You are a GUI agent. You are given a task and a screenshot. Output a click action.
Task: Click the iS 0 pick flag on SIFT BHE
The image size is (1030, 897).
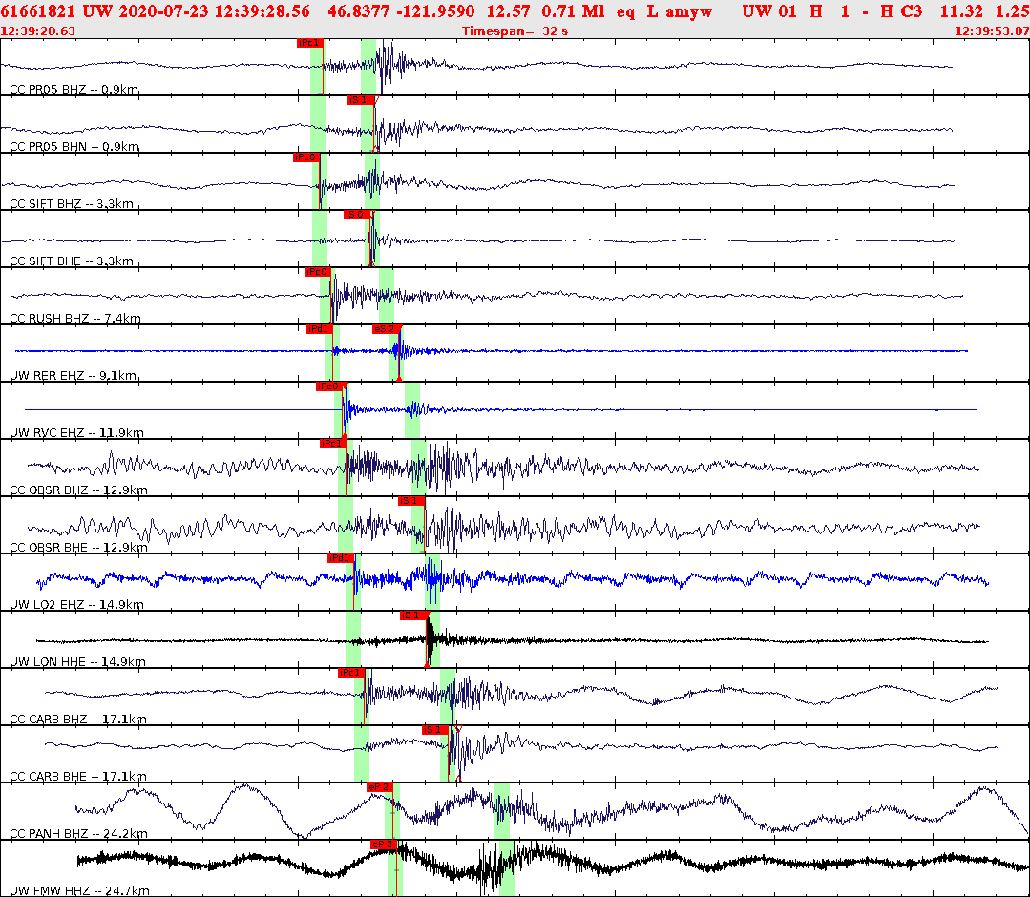coord(356,214)
